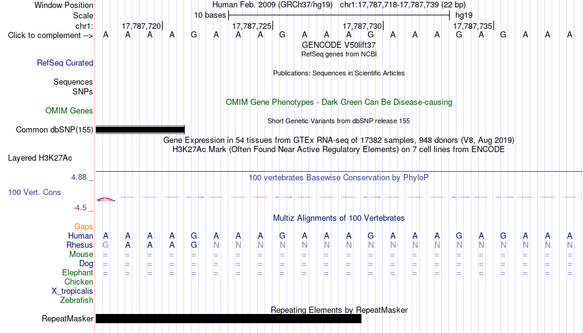Select the Elephant species row label

pyautogui.click(x=77, y=273)
